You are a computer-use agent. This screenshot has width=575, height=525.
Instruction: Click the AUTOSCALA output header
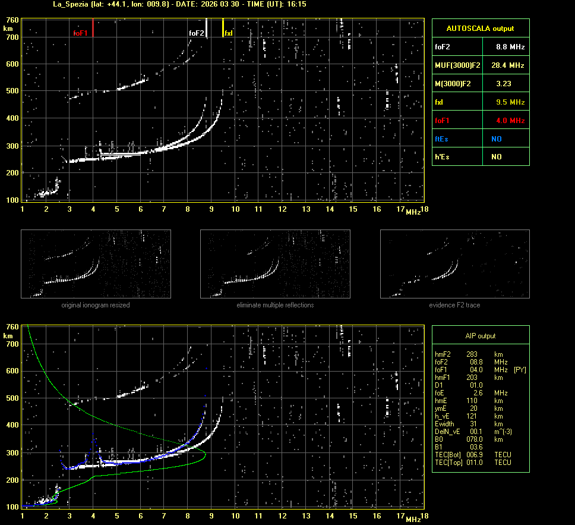(x=480, y=28)
